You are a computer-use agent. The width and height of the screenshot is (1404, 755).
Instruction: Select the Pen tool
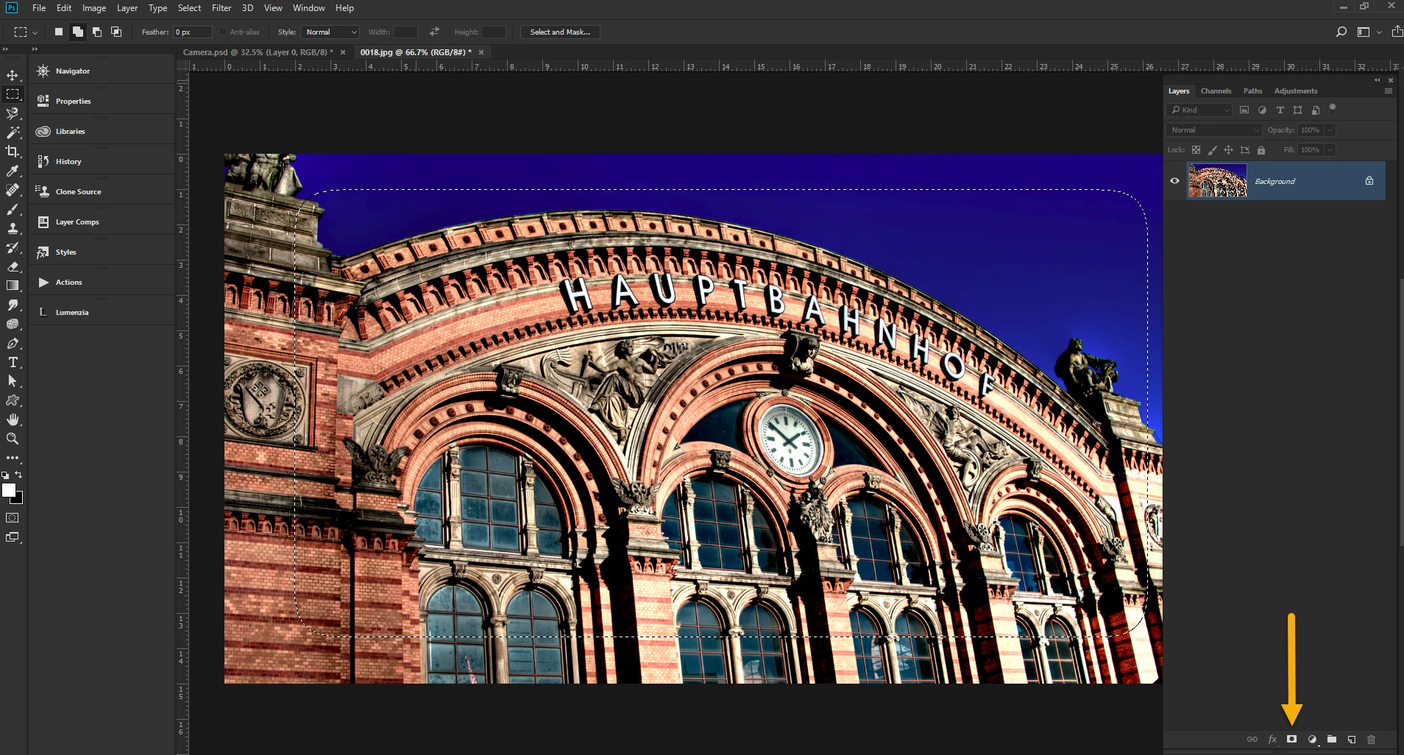pos(13,343)
